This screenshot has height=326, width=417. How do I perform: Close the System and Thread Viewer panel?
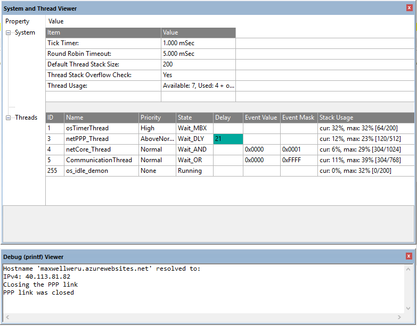408,8
